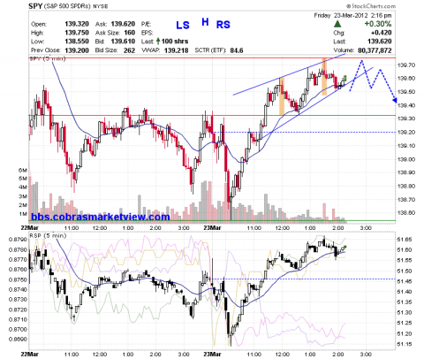
Task: Click the 0.8790 ratio axis label
Action: pos(17,240)
